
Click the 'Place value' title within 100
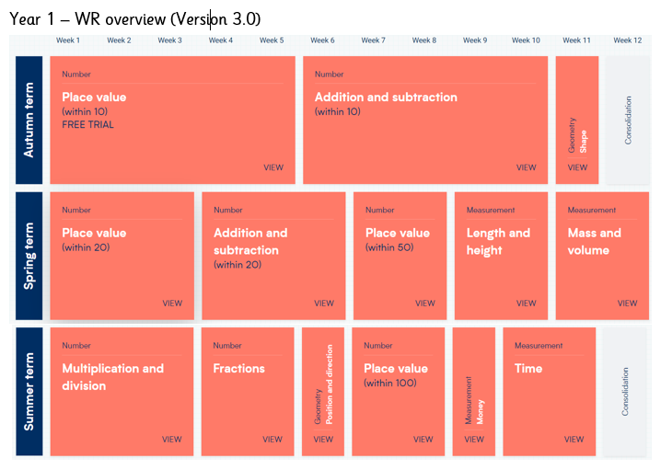[x=396, y=369]
